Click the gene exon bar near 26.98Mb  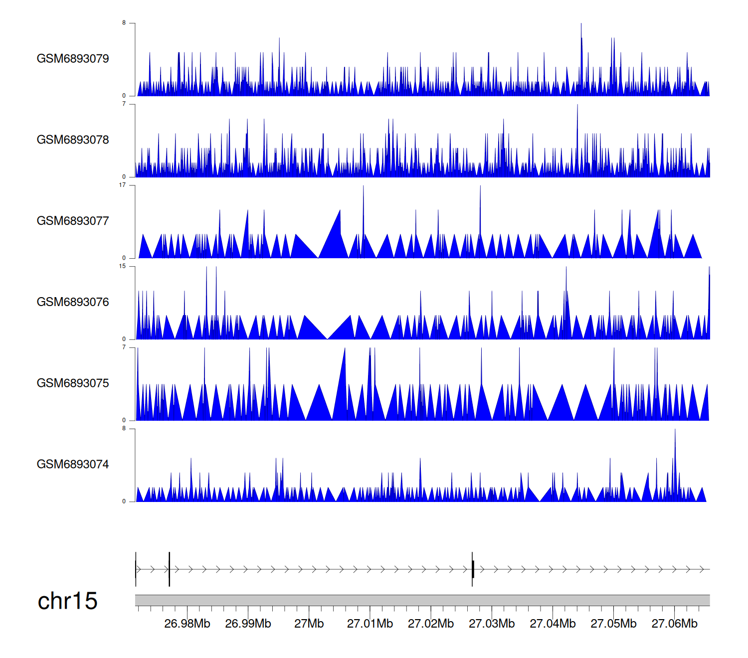point(170,569)
